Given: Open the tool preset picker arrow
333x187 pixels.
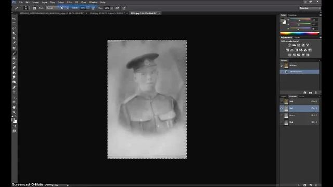Looking at the screenshot, I should pos(20,8).
